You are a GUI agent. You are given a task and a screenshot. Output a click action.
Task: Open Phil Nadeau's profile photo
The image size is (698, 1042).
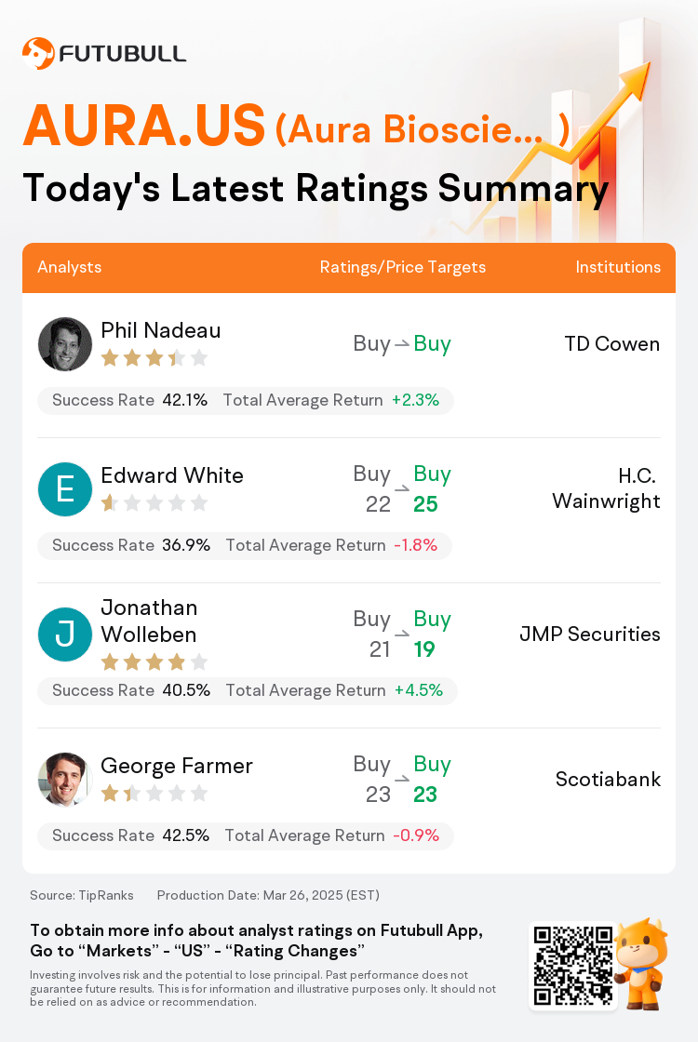tap(65, 344)
